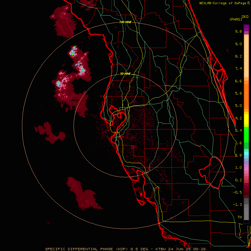Select the bright yellow color bar segment

(246, 119)
